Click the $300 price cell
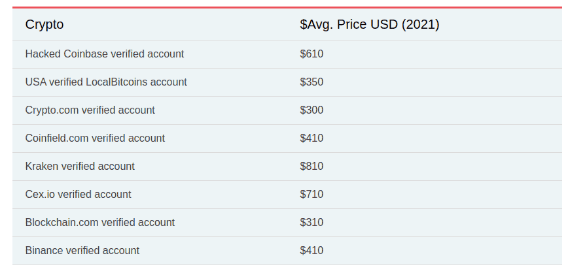 pos(312,110)
